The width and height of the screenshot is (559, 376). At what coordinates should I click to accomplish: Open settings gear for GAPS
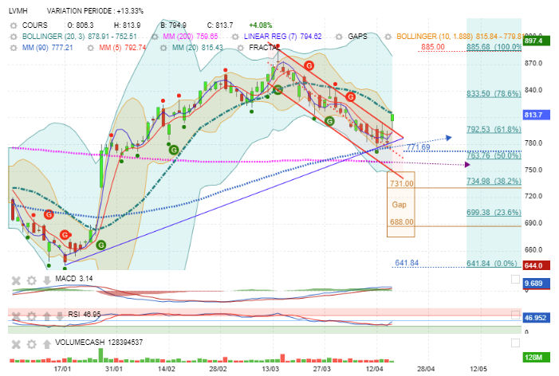339,37
